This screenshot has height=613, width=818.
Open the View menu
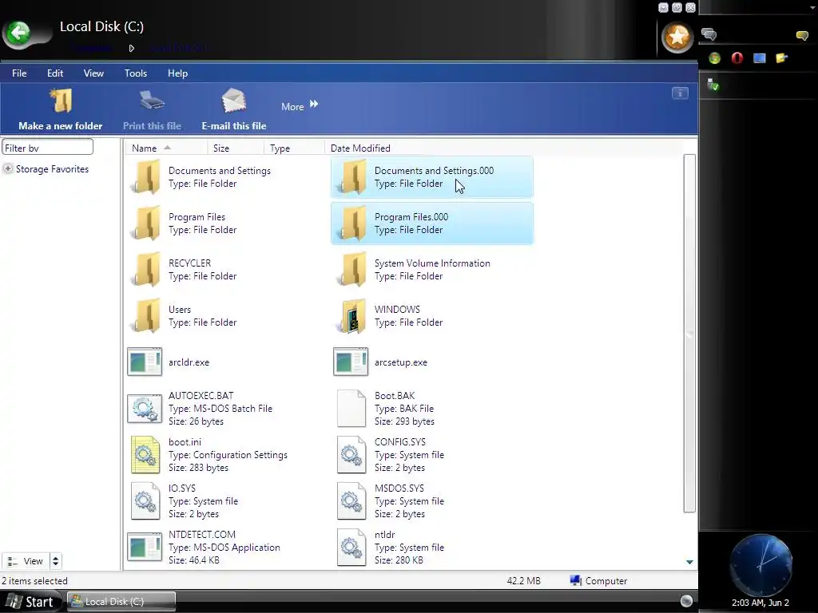[x=94, y=73]
